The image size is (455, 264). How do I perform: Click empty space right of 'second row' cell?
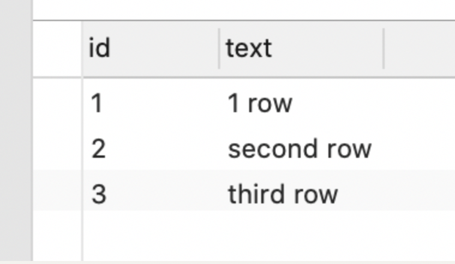click(x=420, y=149)
